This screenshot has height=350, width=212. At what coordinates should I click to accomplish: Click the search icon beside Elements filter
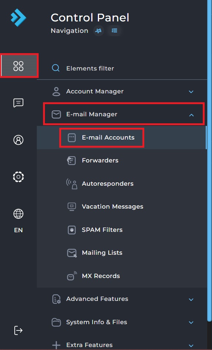[x=56, y=68]
